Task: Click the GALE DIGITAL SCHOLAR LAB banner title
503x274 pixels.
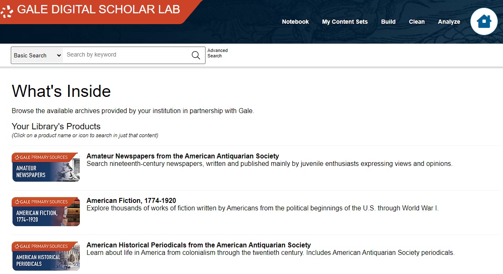Action: pos(99,10)
